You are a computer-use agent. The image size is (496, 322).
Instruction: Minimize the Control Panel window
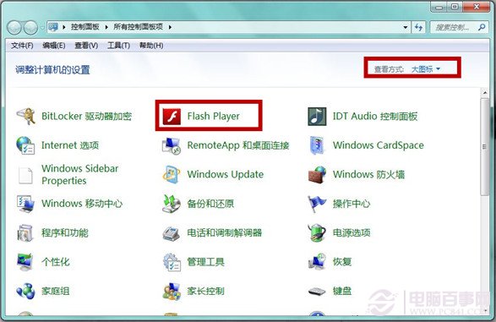(439, 7)
